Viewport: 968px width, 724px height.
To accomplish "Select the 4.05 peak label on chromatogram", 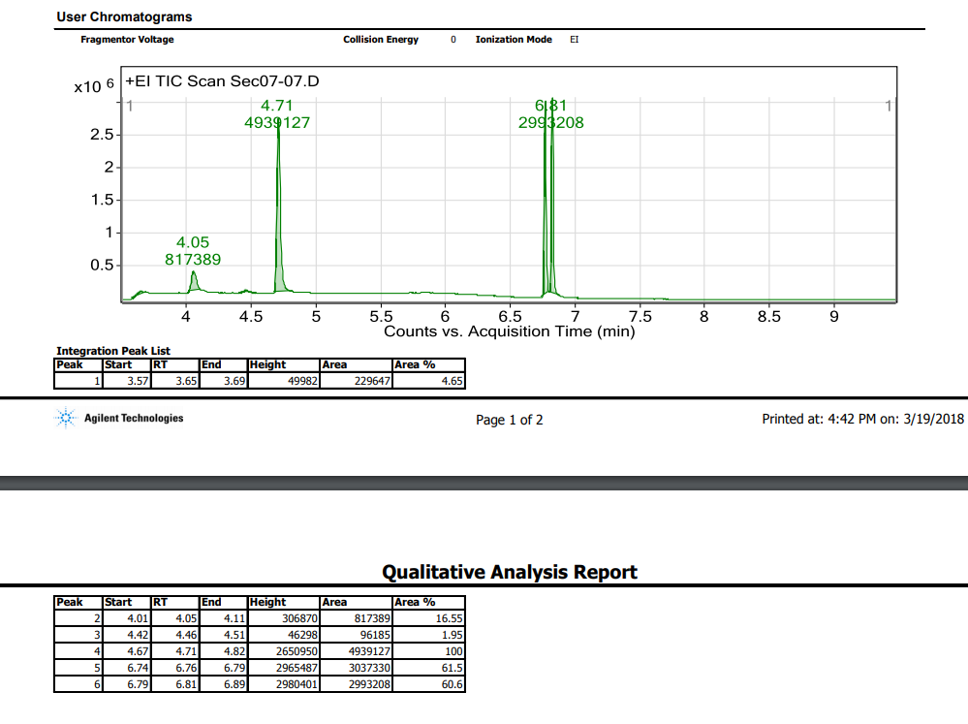I will (x=192, y=242).
